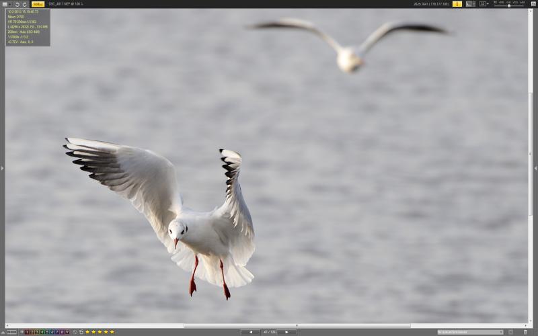Open the dropdown in the bottom status bar

click(x=470, y=332)
